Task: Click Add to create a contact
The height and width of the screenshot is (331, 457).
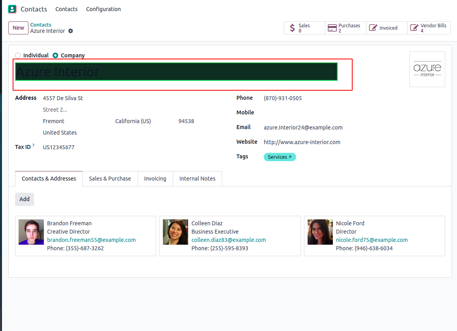Action: (25, 199)
